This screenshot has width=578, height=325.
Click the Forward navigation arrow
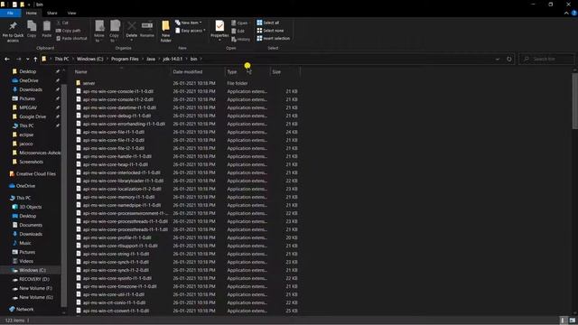[x=18, y=59]
